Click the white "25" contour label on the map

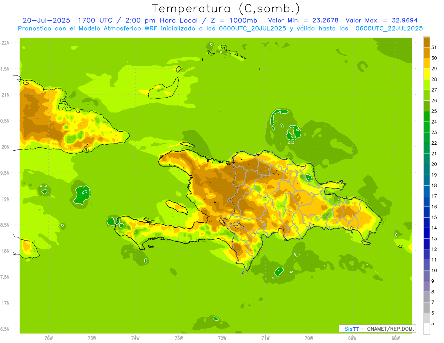[291, 141]
